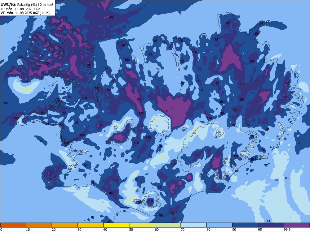Click the '80' legend tick label
310x232 pixels.
pos(208,230)
